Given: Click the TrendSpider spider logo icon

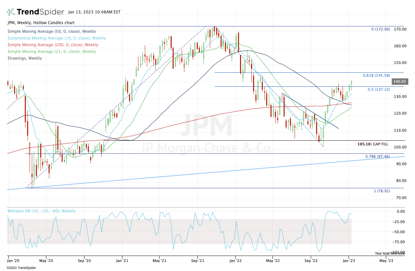Looking at the screenshot, I should click(11, 12).
